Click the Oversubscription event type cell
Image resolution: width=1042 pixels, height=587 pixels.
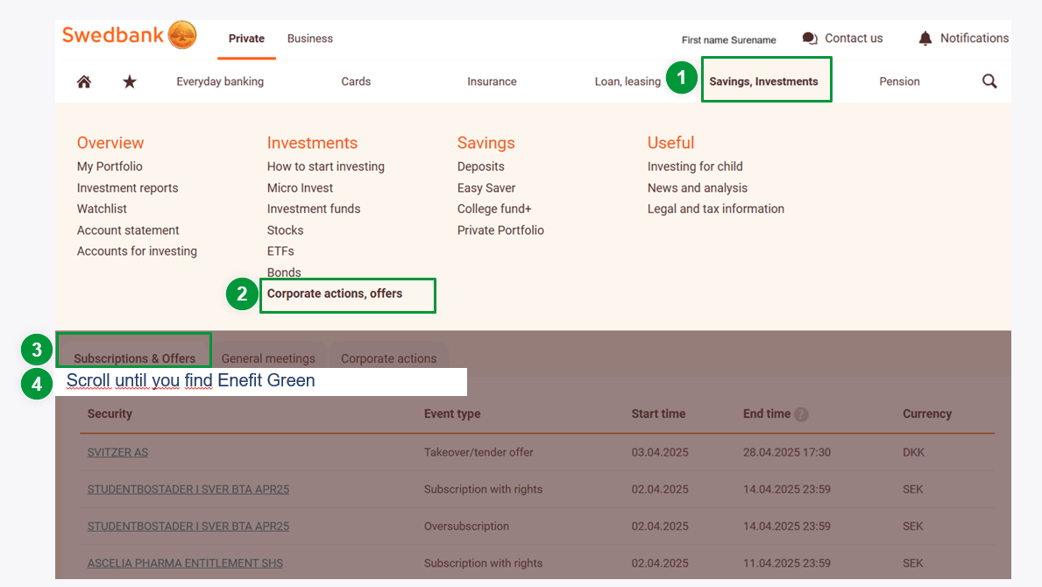(466, 527)
